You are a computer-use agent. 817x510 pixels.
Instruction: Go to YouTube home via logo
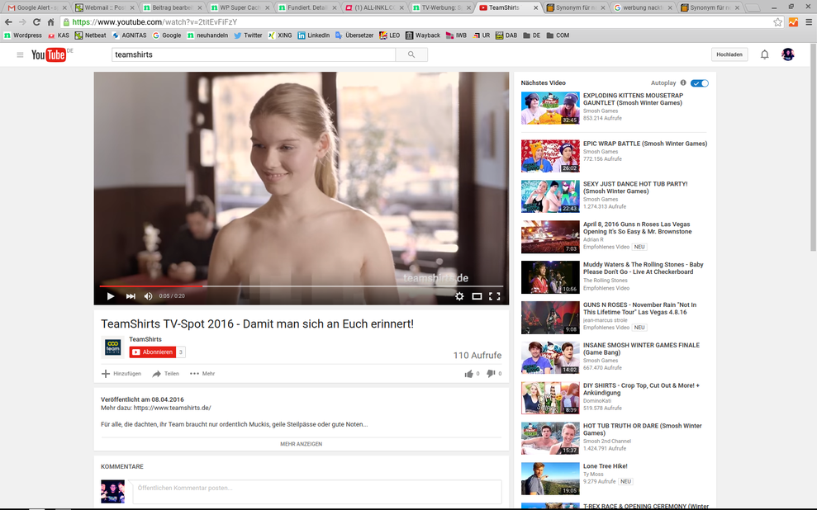click(x=49, y=54)
